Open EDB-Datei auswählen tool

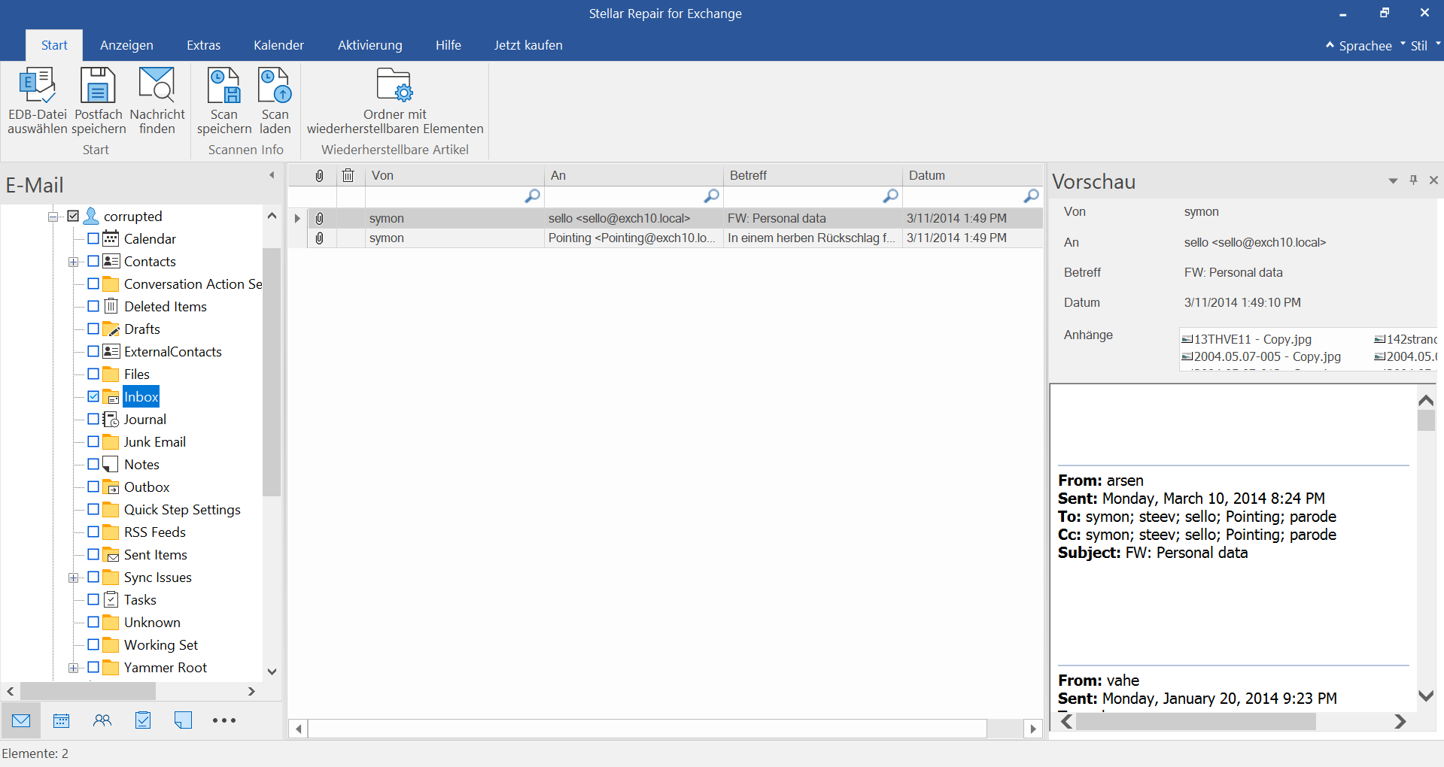click(37, 100)
